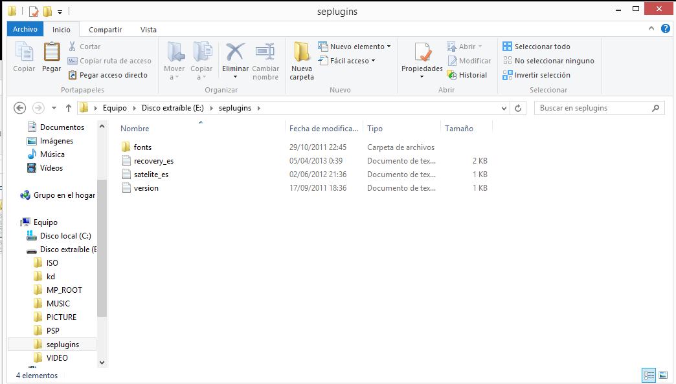This screenshot has height=384, width=676.
Task: Click the Eliminar red X icon
Action: pyautogui.click(x=234, y=53)
